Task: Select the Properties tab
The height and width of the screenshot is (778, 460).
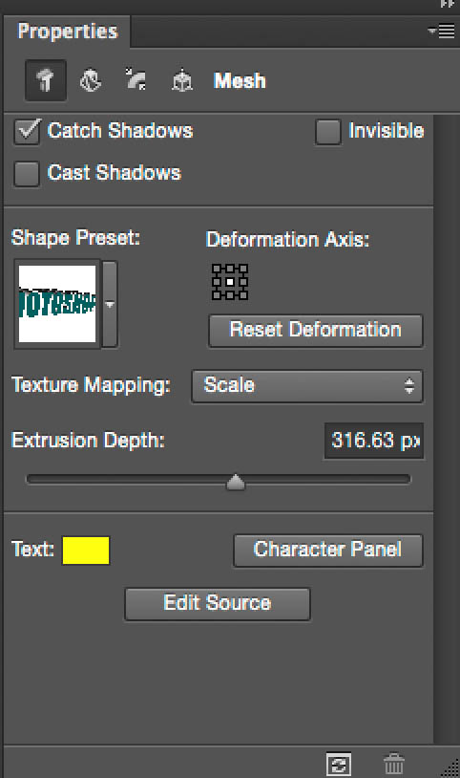Action: (68, 32)
